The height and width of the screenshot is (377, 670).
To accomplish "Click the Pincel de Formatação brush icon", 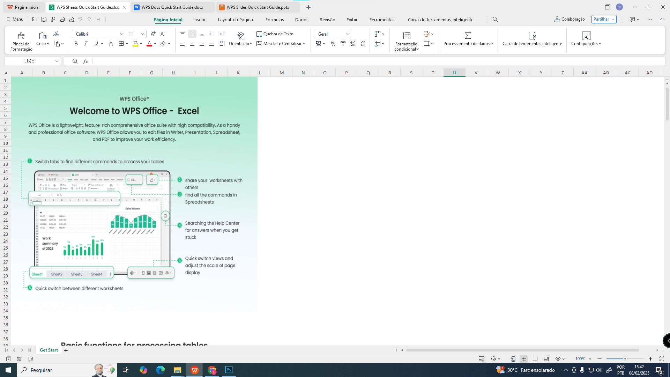I will tap(21, 36).
